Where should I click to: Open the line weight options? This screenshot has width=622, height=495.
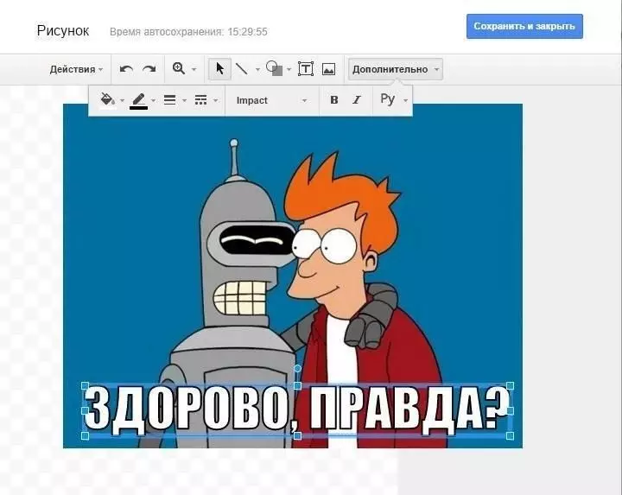coord(169,100)
